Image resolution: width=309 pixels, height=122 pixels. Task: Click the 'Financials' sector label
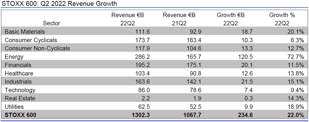tap(18, 65)
